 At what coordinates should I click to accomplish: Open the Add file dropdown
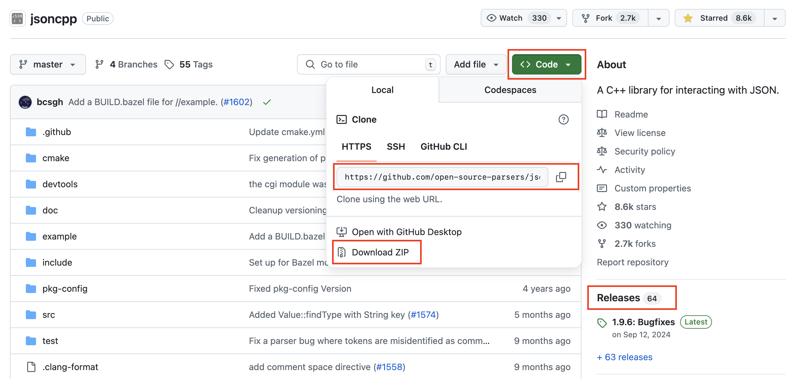pos(476,64)
